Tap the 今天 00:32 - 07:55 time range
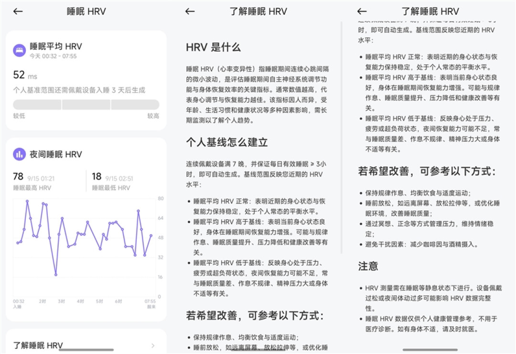The width and height of the screenshot is (516, 354). pyautogui.click(x=53, y=56)
